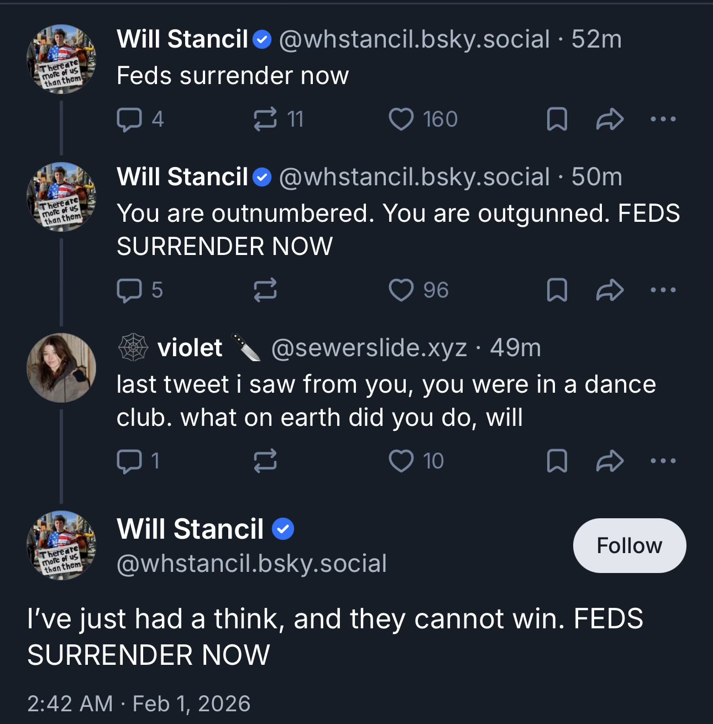The image size is (713, 724).
Task: Repost the post with 11 reposts
Action: tap(278, 119)
